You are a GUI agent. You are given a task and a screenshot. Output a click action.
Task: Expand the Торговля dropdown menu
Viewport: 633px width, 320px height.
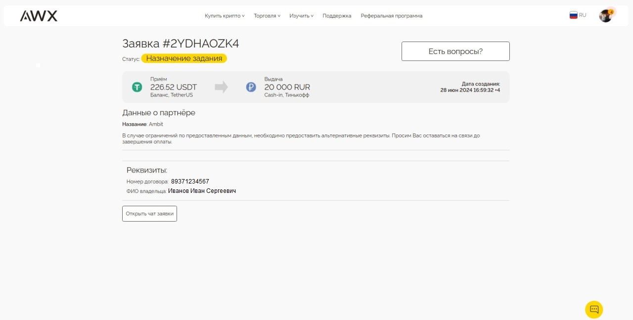[x=267, y=16]
